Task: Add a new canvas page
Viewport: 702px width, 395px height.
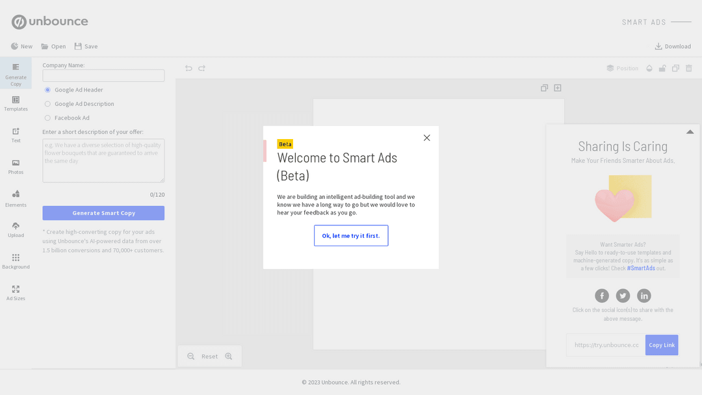Action: click(558, 88)
